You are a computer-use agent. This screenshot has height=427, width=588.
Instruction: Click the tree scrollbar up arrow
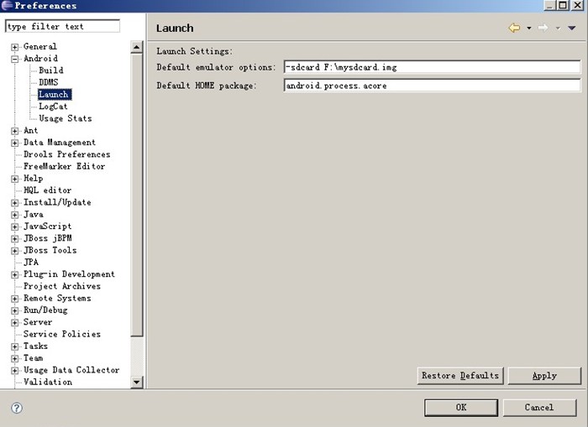click(x=136, y=47)
